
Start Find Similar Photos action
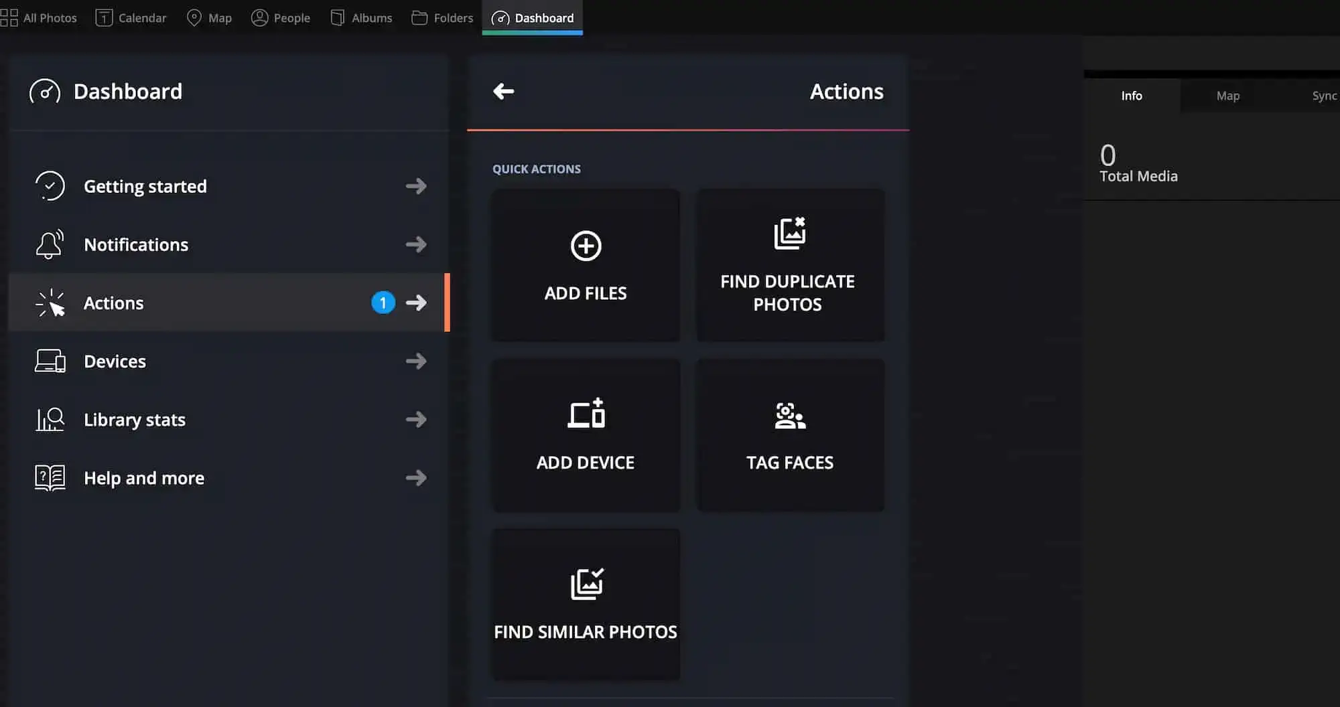586,605
